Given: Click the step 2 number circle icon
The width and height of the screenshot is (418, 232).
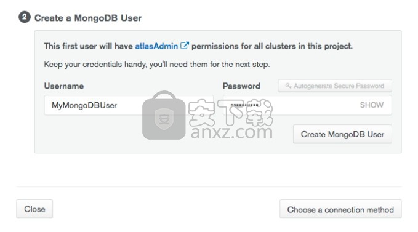Looking at the screenshot, I should coord(24,17).
